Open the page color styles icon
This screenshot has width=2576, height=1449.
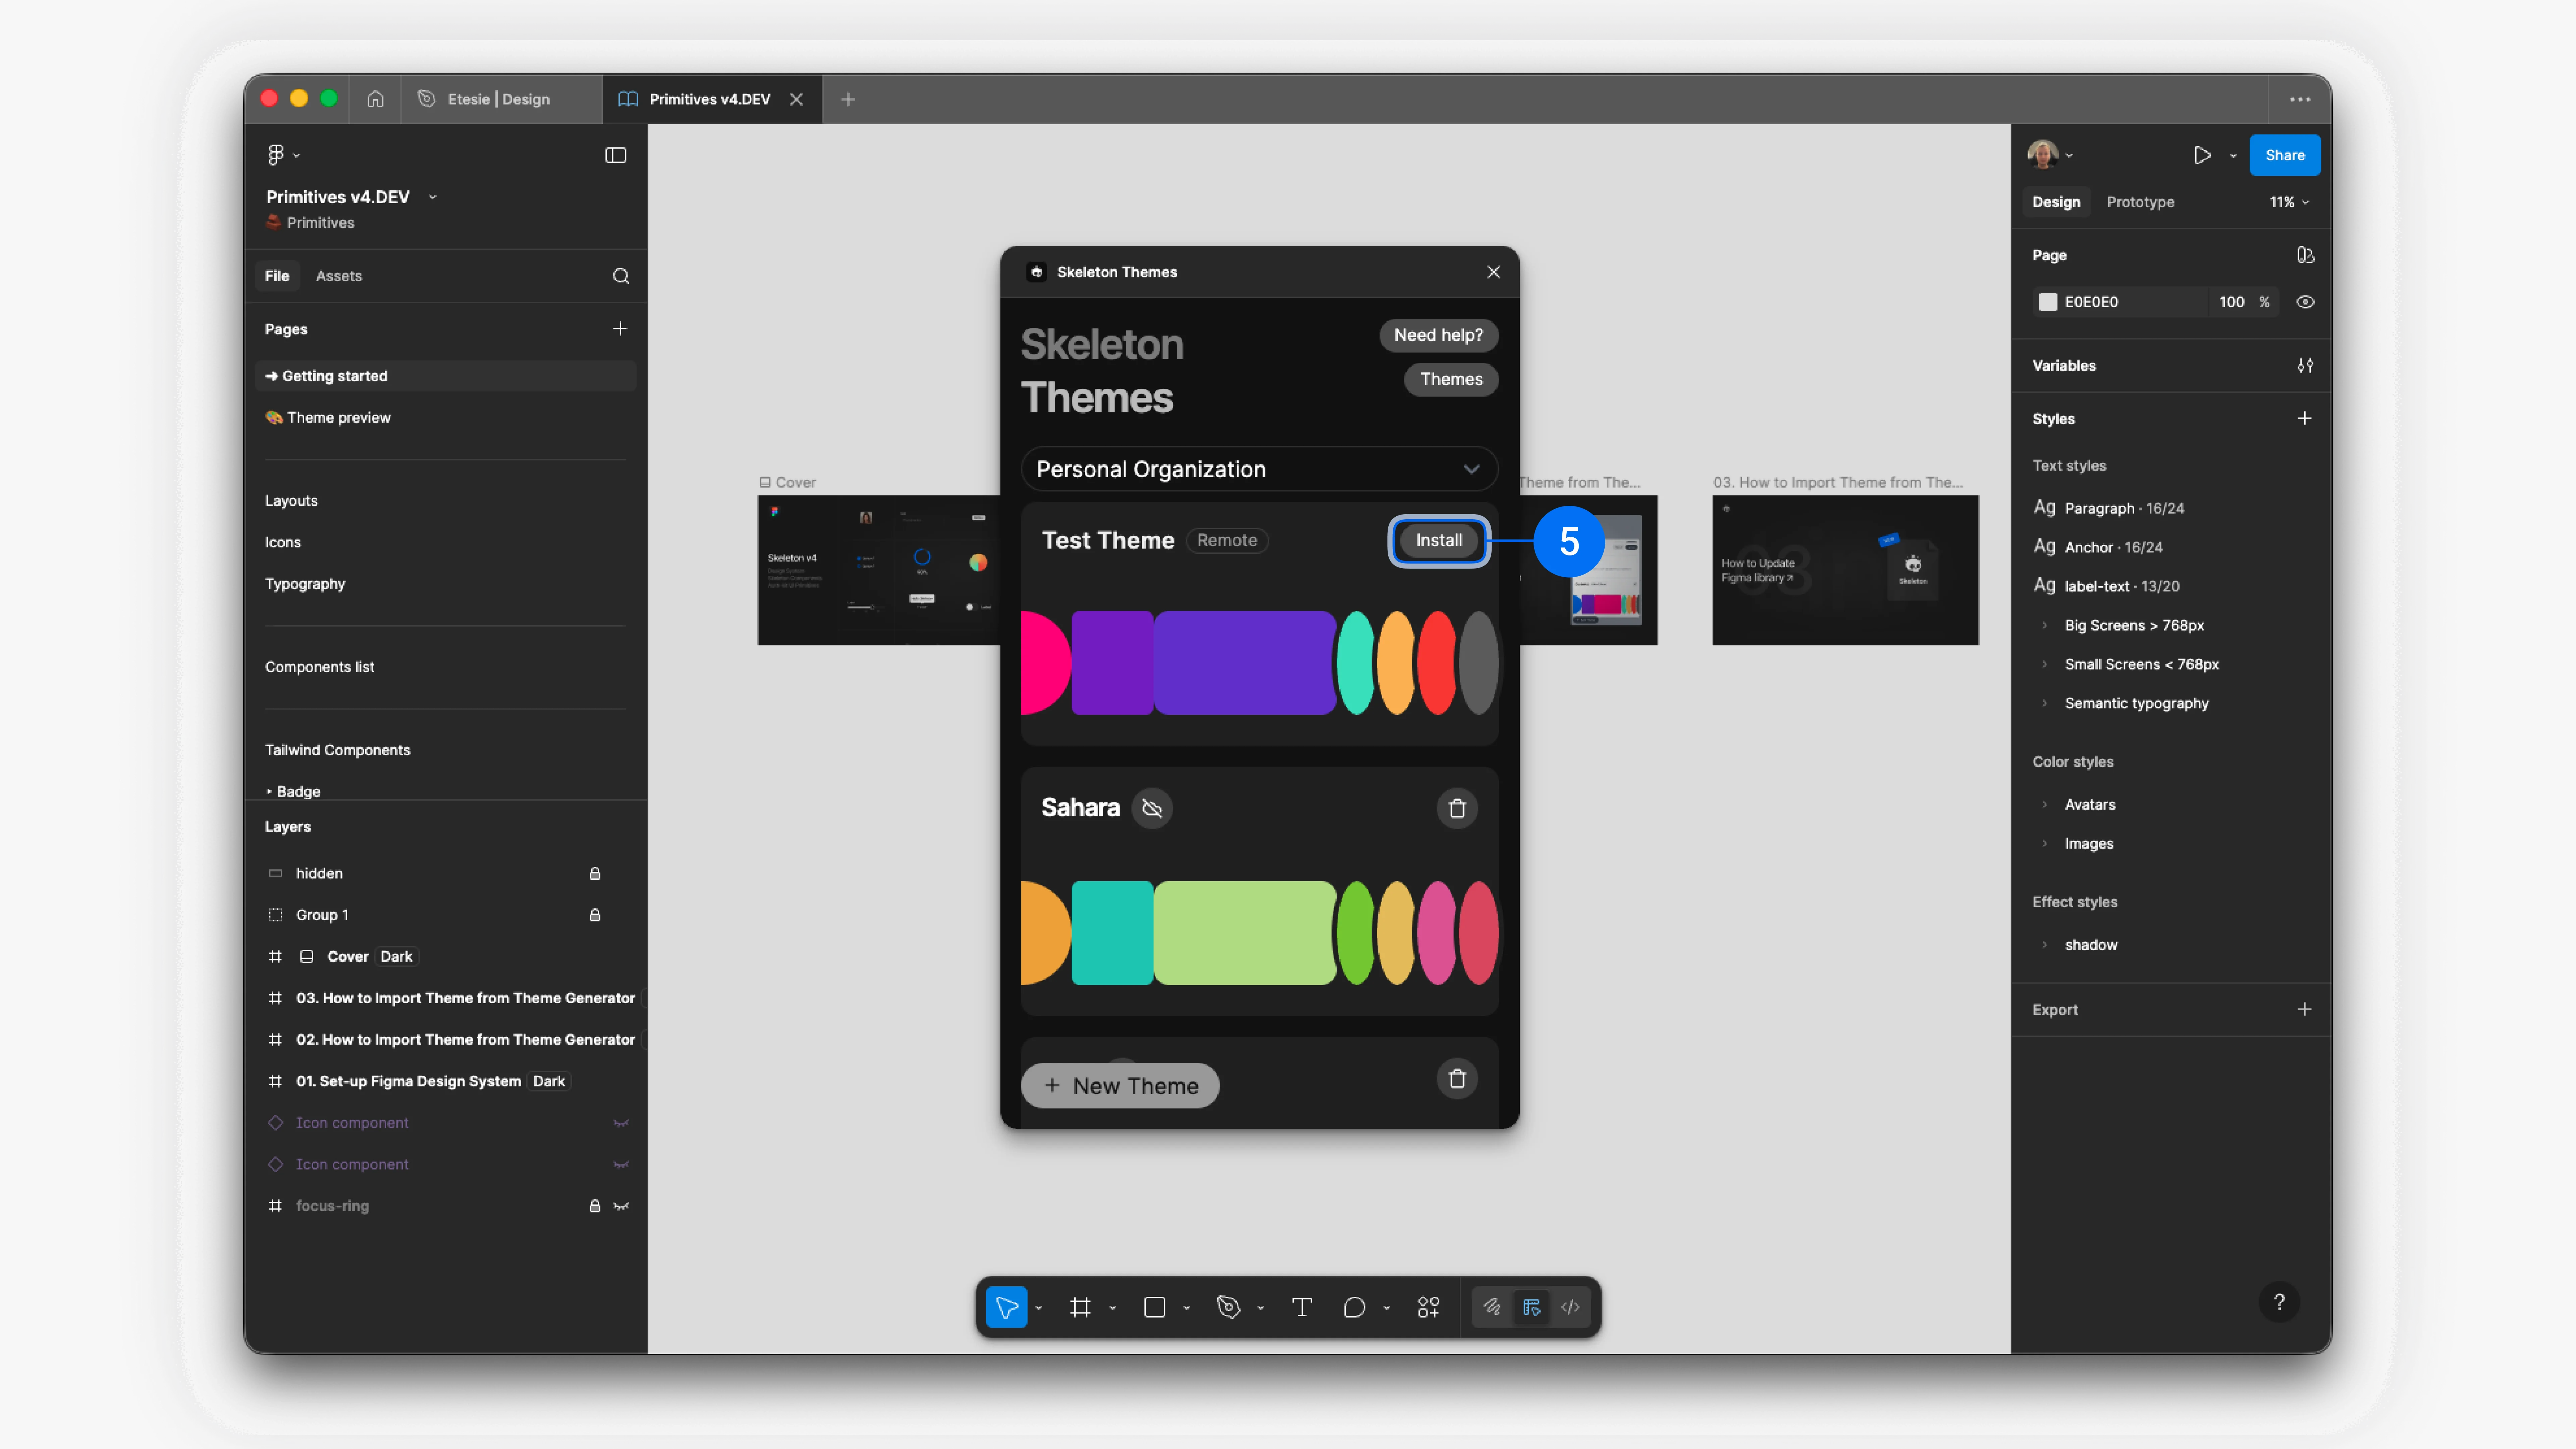click(x=2305, y=255)
